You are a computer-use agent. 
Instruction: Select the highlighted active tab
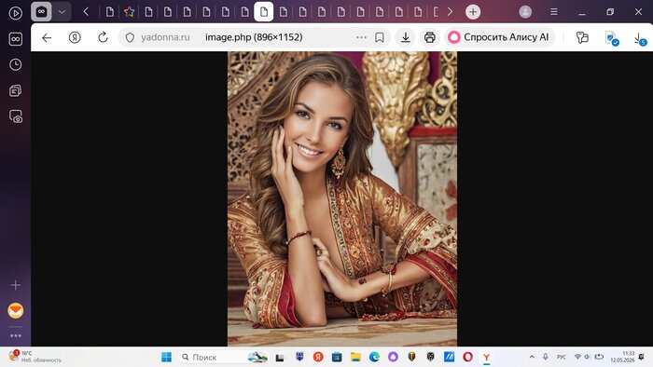coord(264,11)
